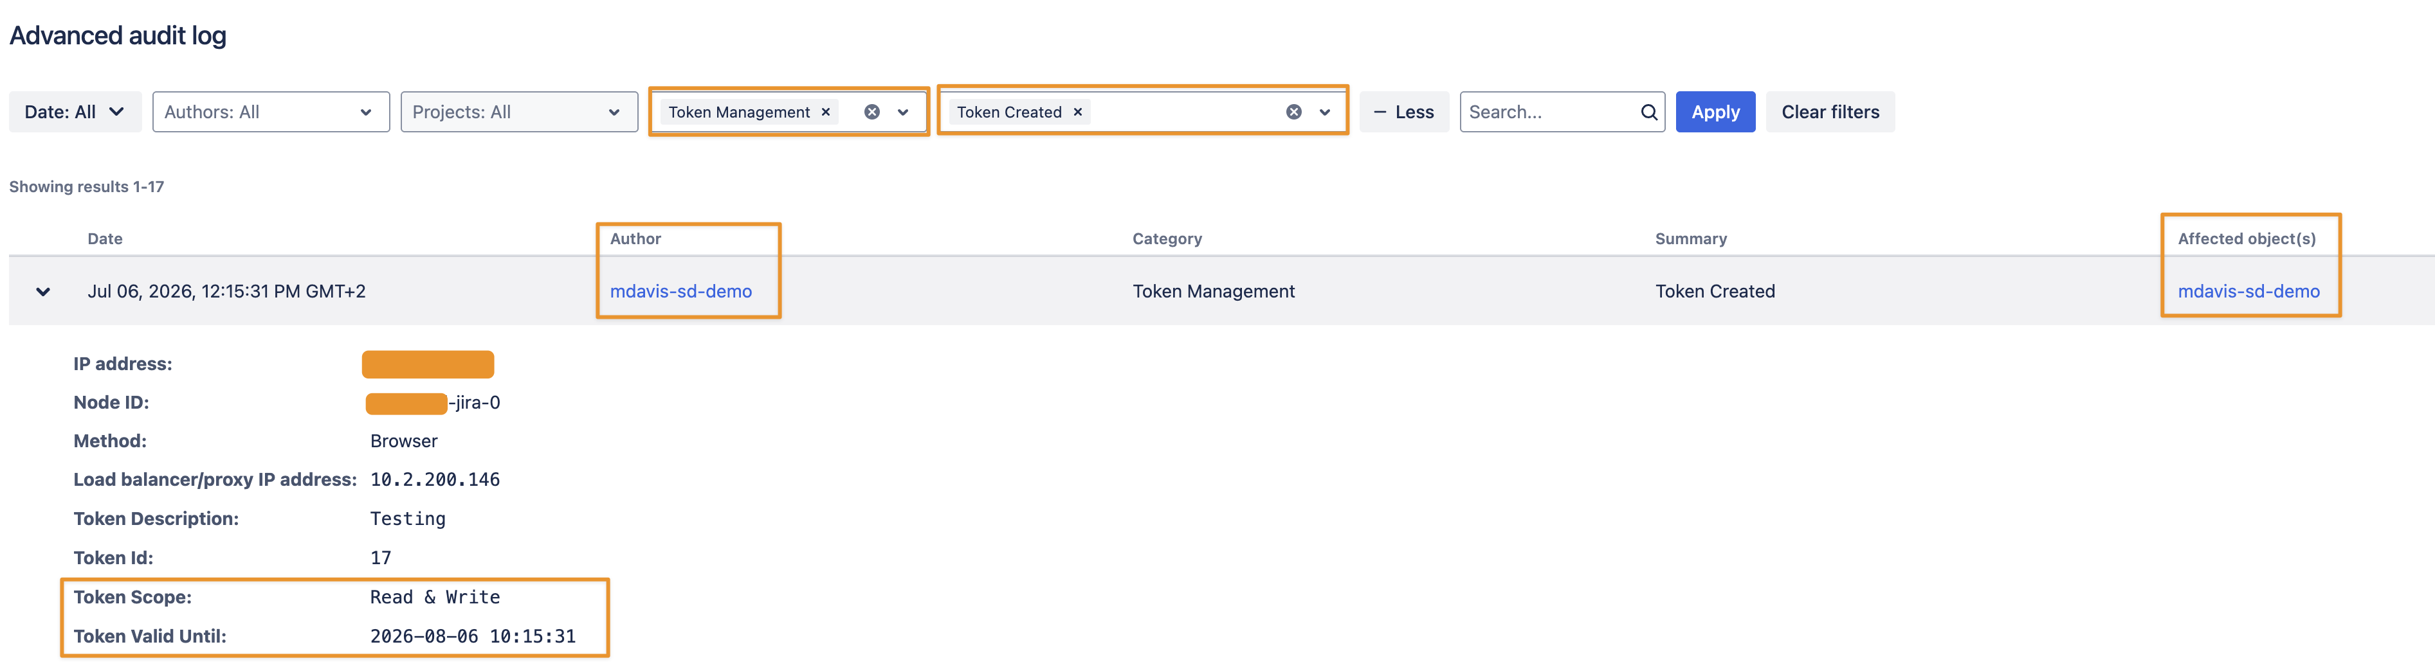
Task: Click the Token Description value Testing
Action: 407,519
